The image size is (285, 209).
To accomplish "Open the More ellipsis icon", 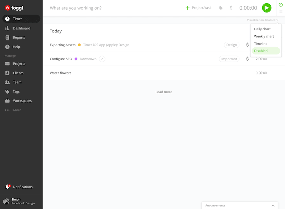I will 7,110.
